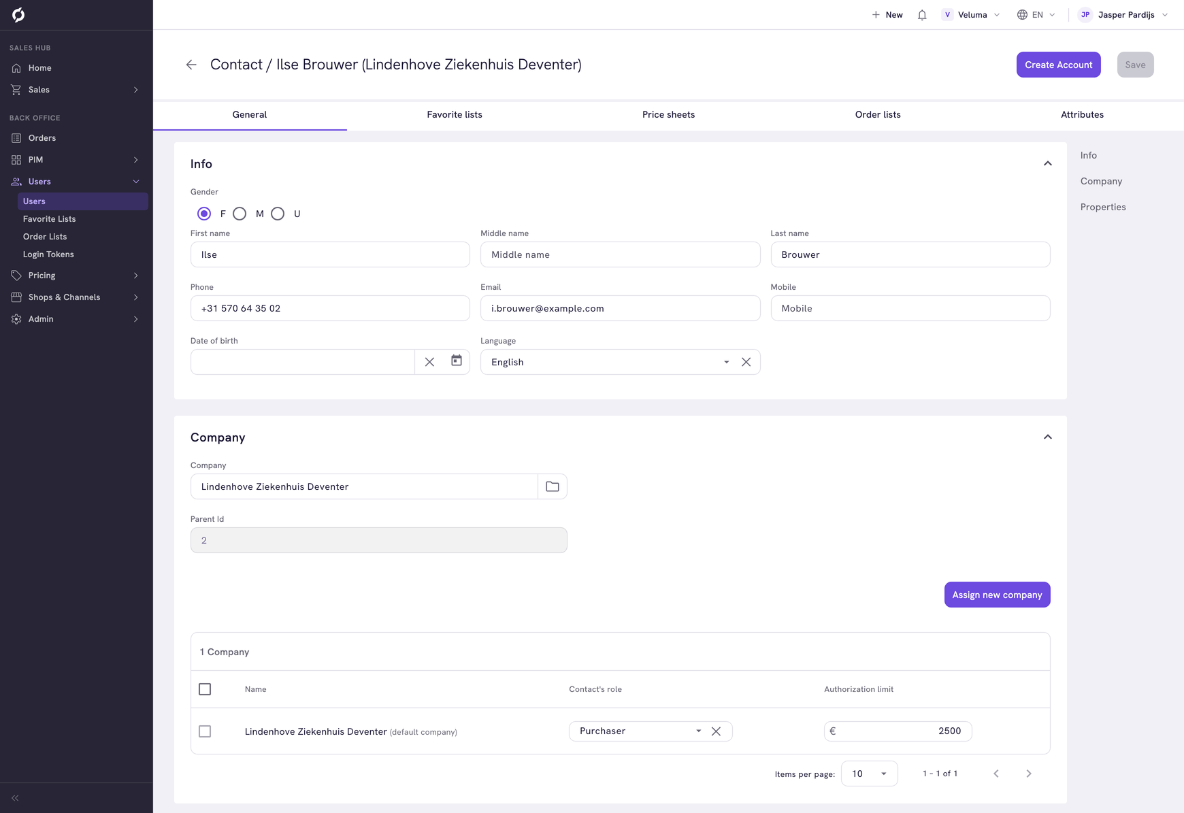Click Assign new company button
1184x813 pixels.
pos(997,595)
